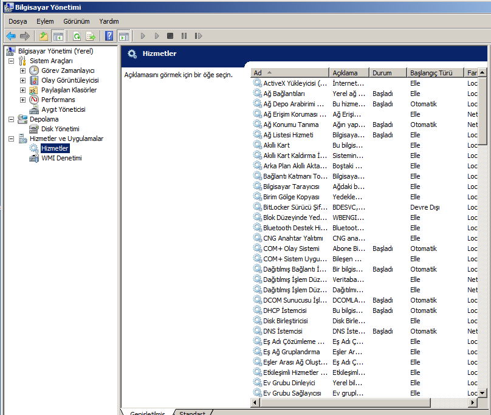The image size is (491, 415).
Task: Collapse the Sistem Araçları tree node
Action: pos(12,61)
